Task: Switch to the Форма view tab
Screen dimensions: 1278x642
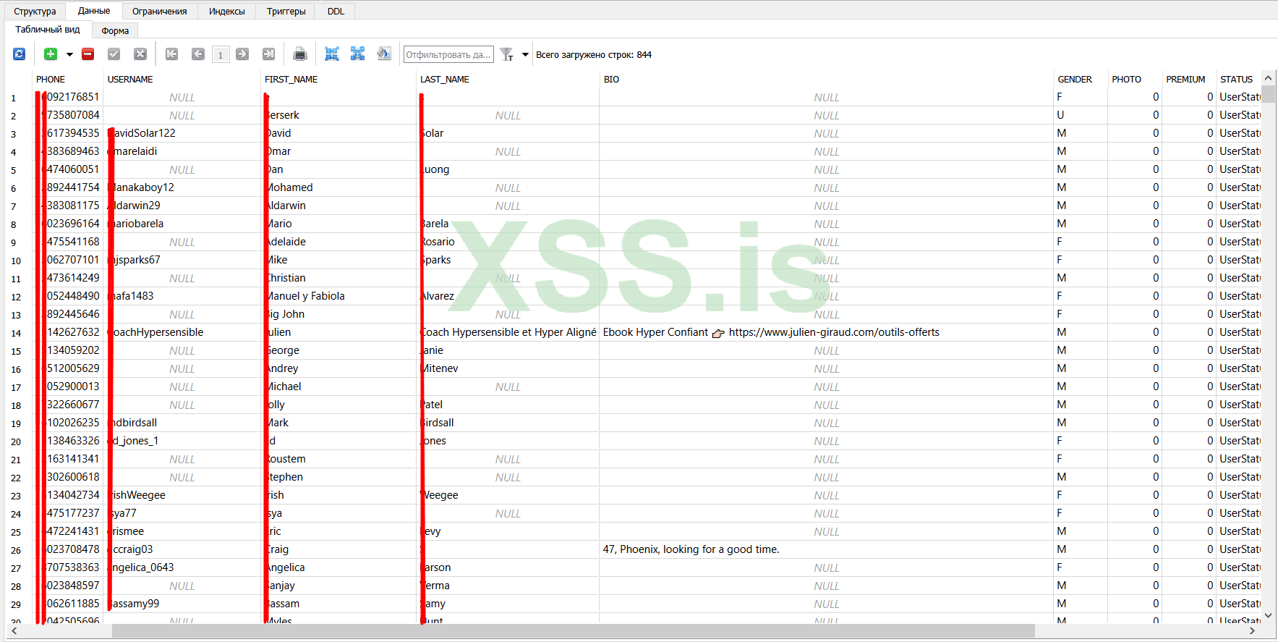Action: pos(115,30)
